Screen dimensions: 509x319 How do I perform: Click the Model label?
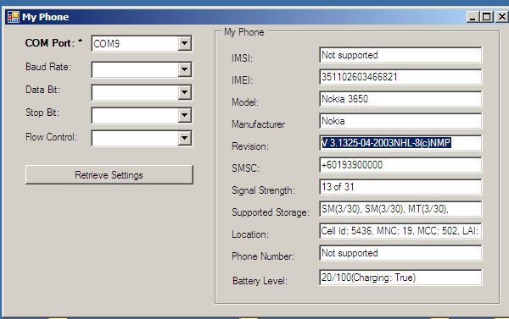tap(245, 102)
